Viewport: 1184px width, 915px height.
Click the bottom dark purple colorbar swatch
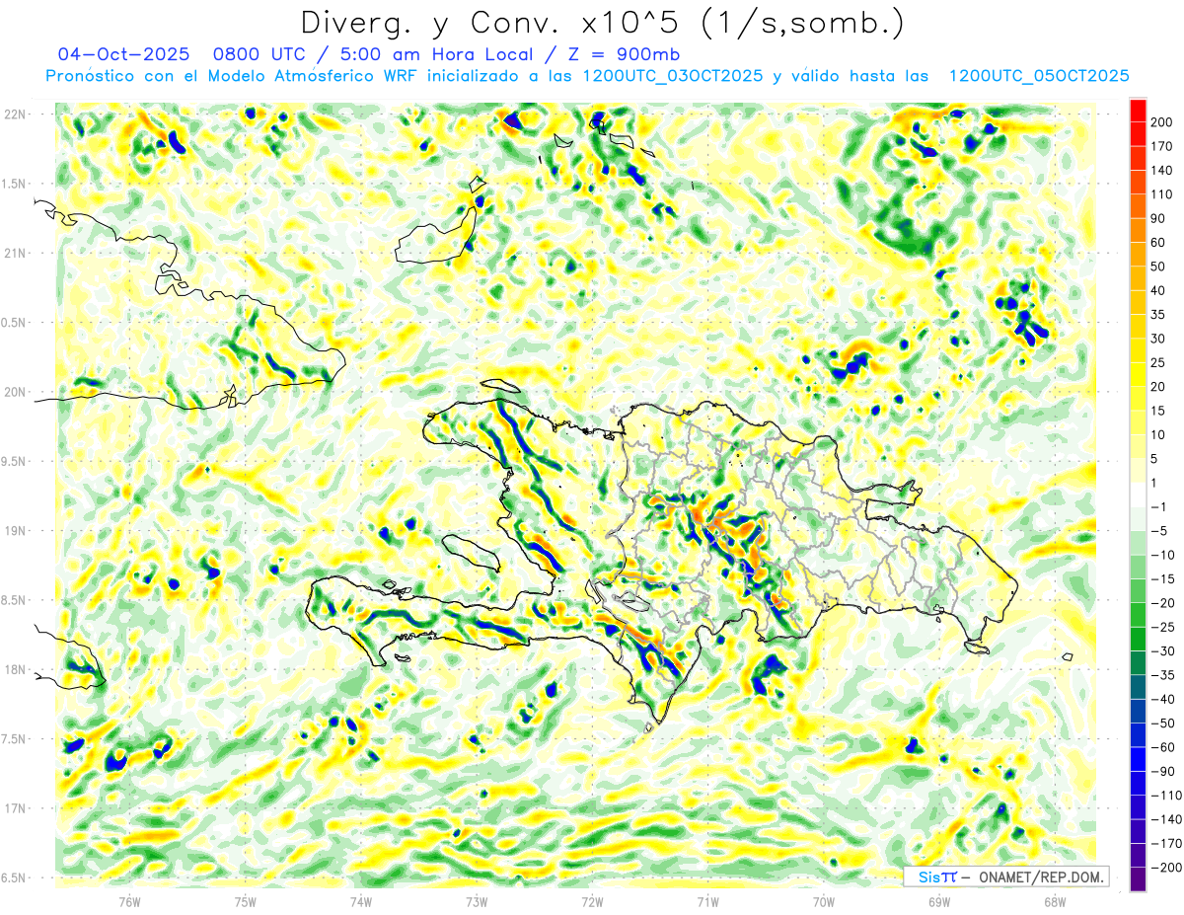pos(1139,879)
